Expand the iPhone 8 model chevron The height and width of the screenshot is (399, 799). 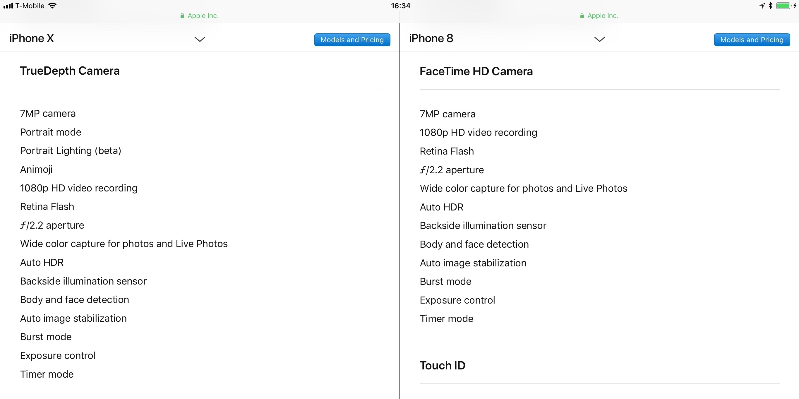[x=599, y=39]
